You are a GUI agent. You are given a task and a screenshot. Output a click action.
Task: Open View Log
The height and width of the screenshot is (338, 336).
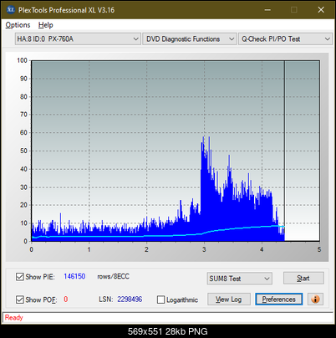pyautogui.click(x=229, y=300)
